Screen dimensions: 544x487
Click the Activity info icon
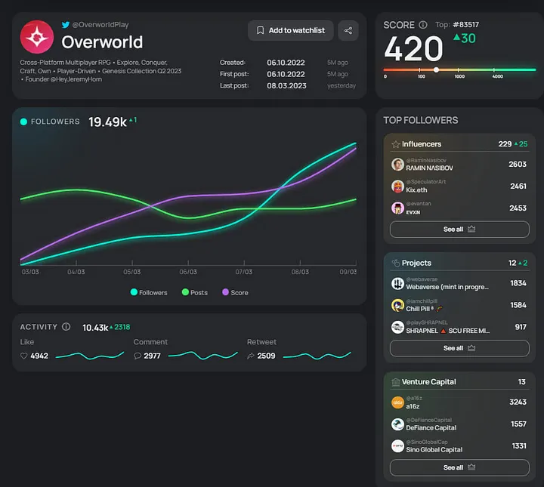coord(66,327)
